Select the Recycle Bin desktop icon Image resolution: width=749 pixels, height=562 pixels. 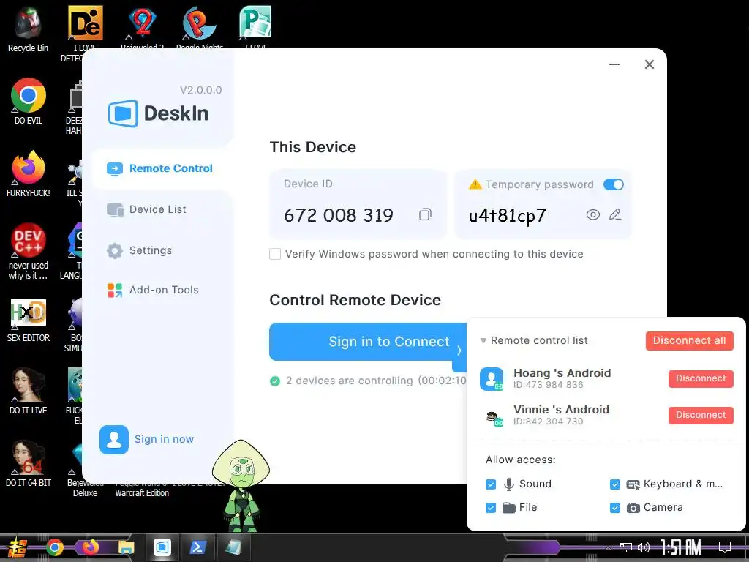29,29
